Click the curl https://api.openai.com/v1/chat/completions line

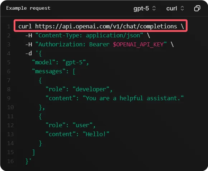(x=101, y=26)
